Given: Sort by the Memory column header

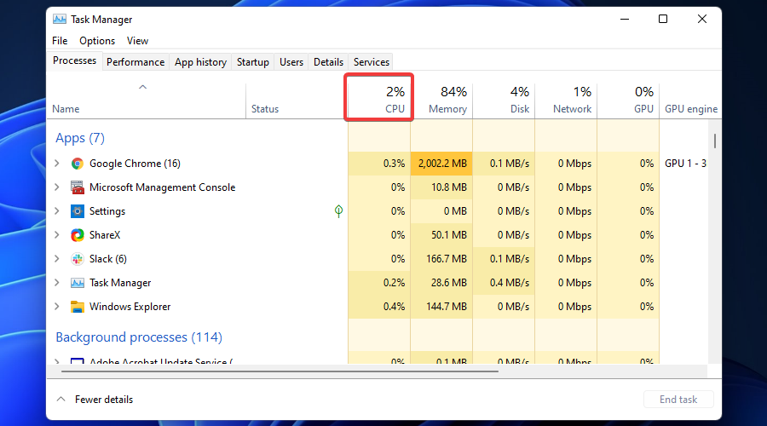Looking at the screenshot, I should [441, 101].
